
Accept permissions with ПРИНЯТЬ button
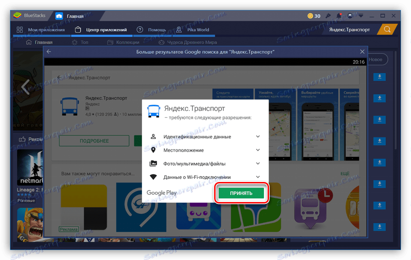click(x=241, y=193)
